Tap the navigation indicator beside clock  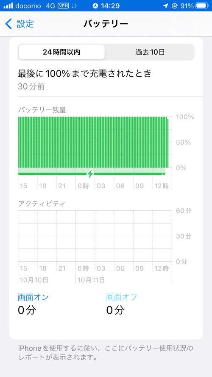coord(95,6)
